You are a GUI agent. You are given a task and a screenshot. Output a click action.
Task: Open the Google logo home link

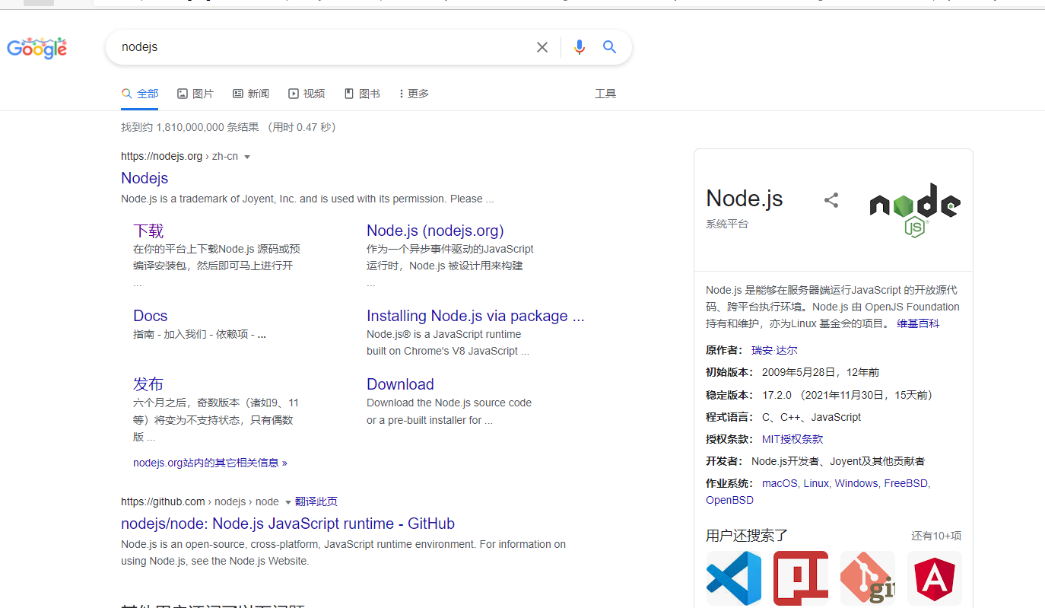click(37, 48)
